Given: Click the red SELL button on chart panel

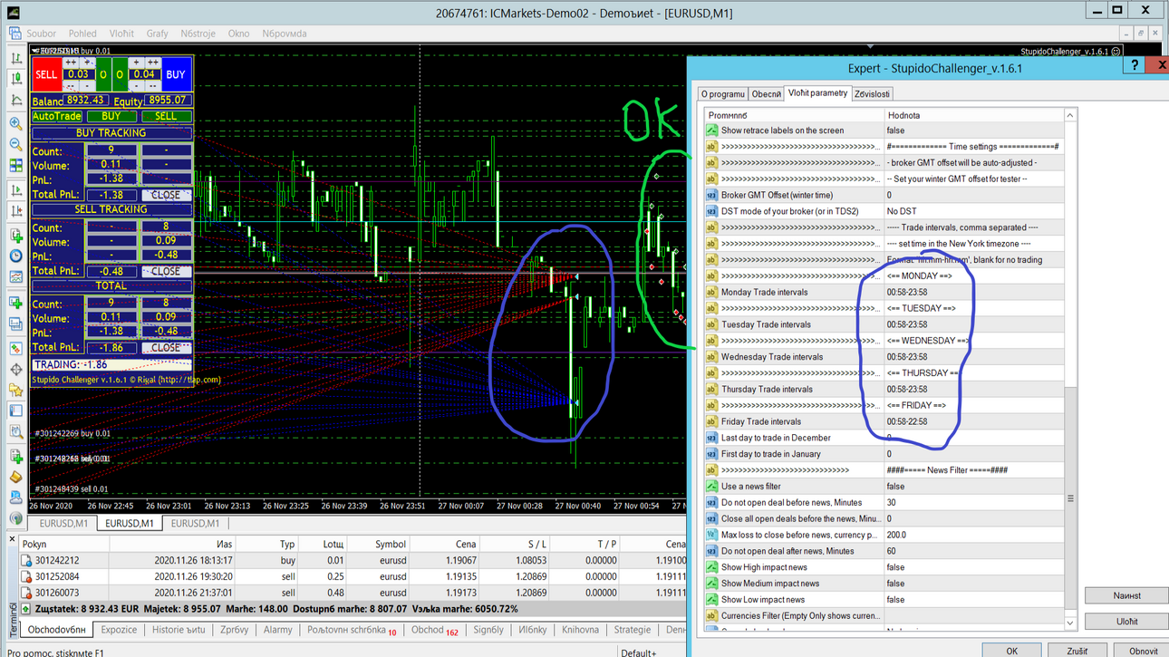Looking at the screenshot, I should tap(46, 75).
